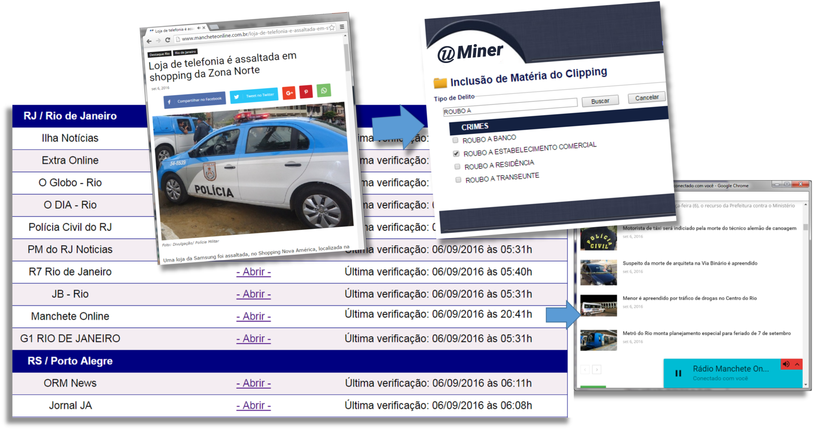Open the ORM News 'Abrir' link

point(253,383)
